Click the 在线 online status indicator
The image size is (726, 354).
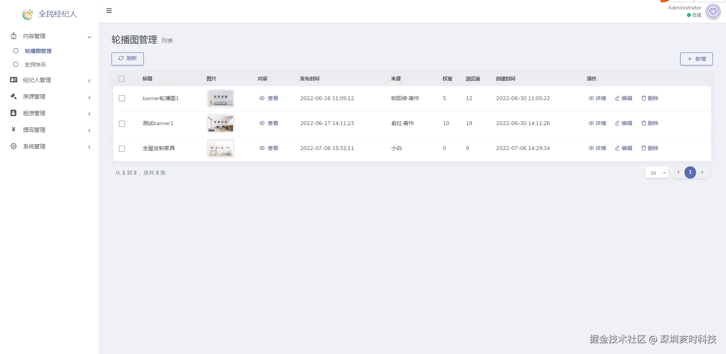[x=694, y=15]
